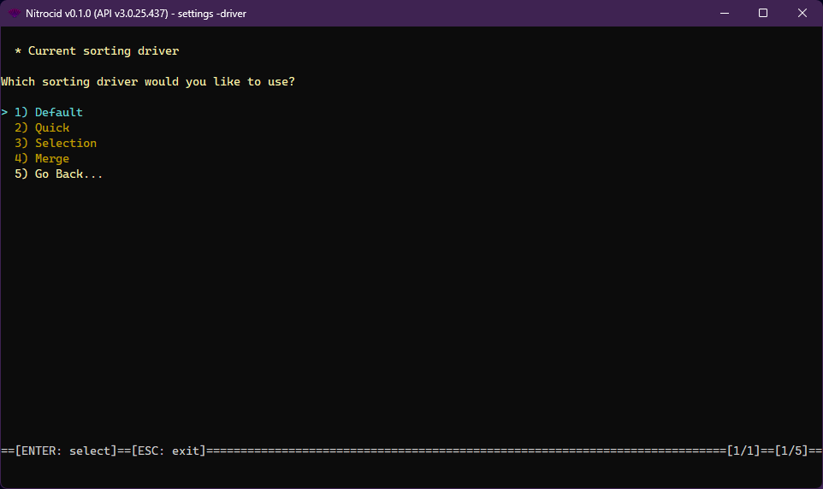
Task: Click the '1)' number before Default
Action: pos(21,113)
